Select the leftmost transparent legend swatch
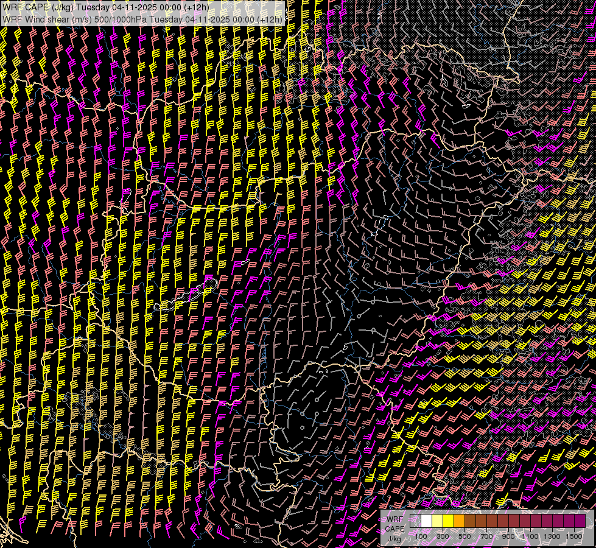Viewport: 596px width, 548px height. point(415,521)
